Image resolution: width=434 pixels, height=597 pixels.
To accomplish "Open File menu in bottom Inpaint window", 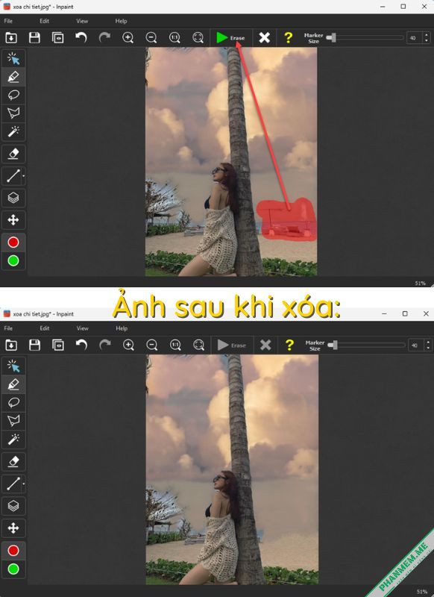I will (x=8, y=328).
